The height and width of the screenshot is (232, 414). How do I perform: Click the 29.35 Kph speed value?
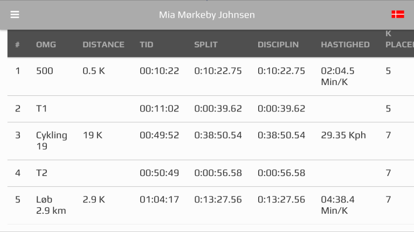pos(343,135)
